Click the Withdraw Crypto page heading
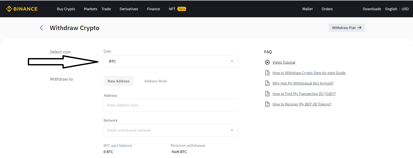 click(75, 28)
